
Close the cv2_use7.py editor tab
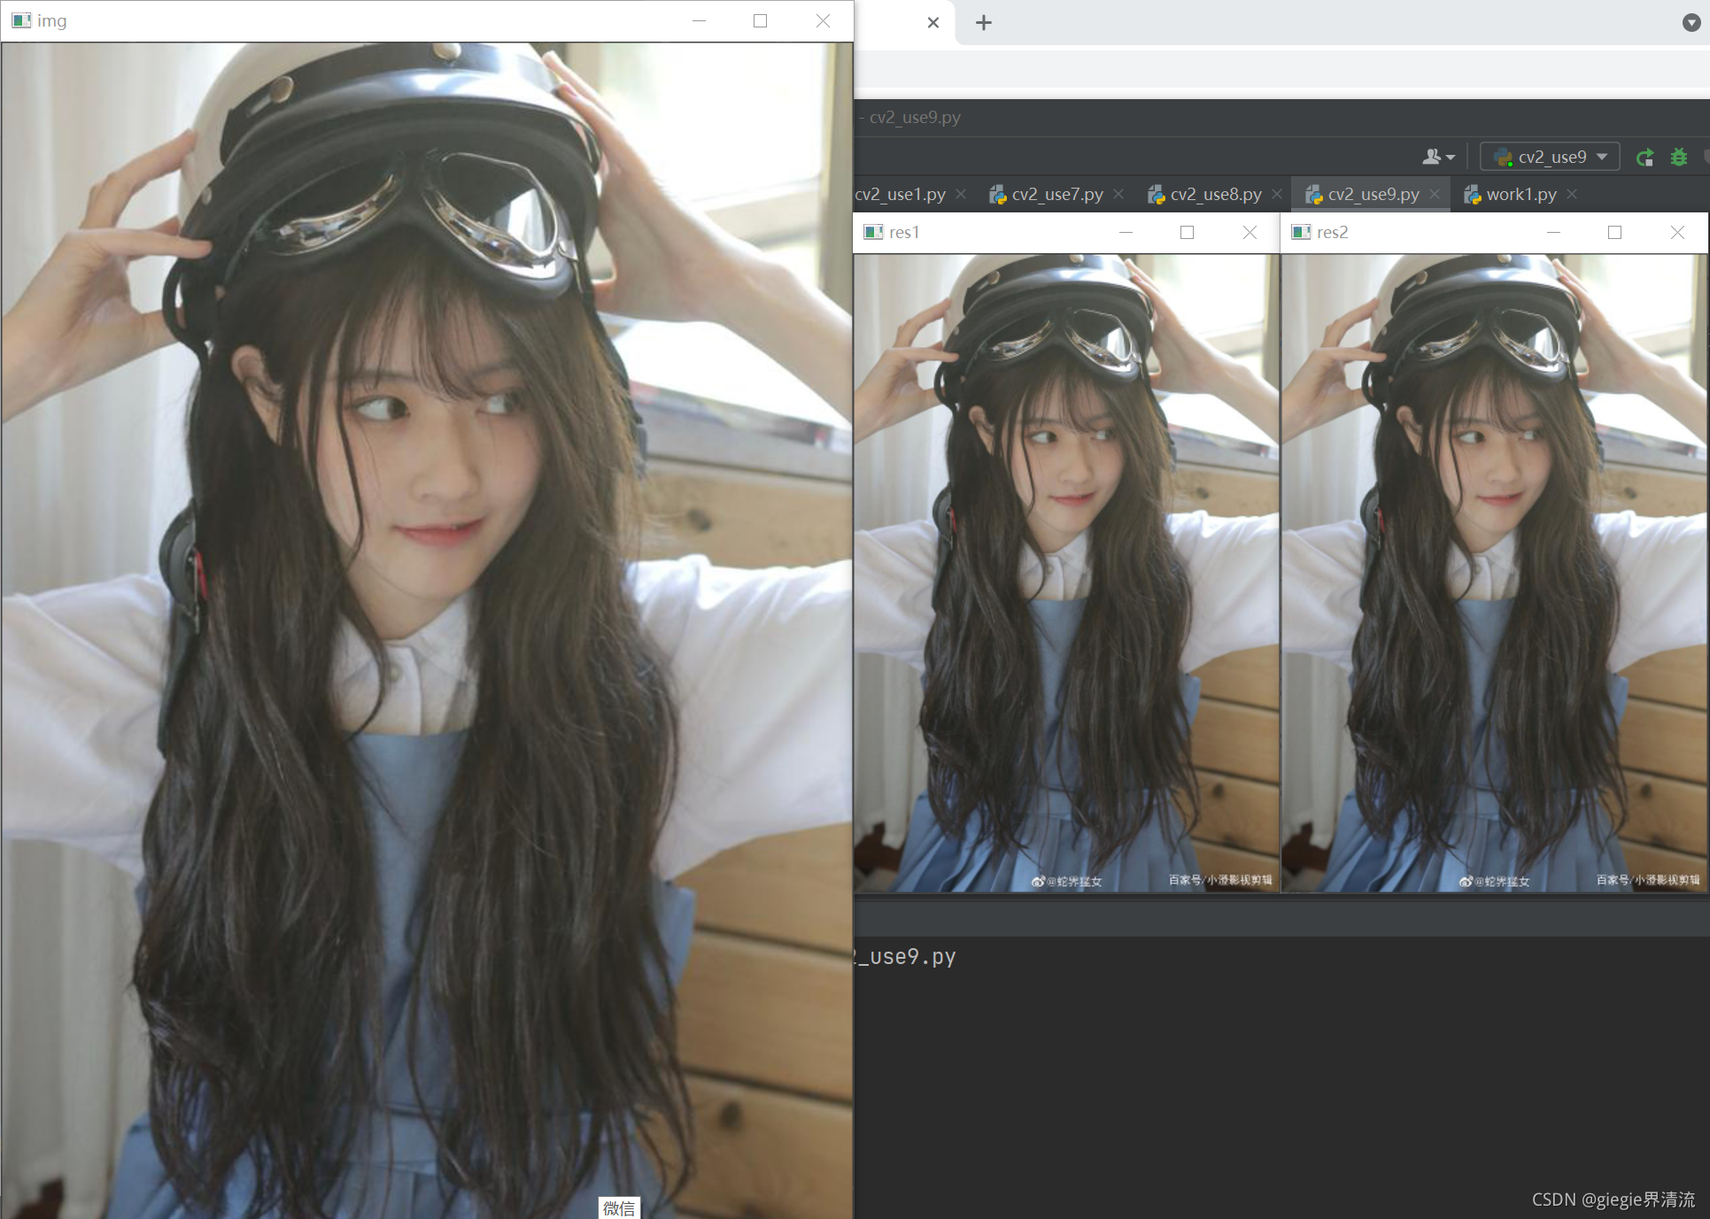tap(1118, 195)
